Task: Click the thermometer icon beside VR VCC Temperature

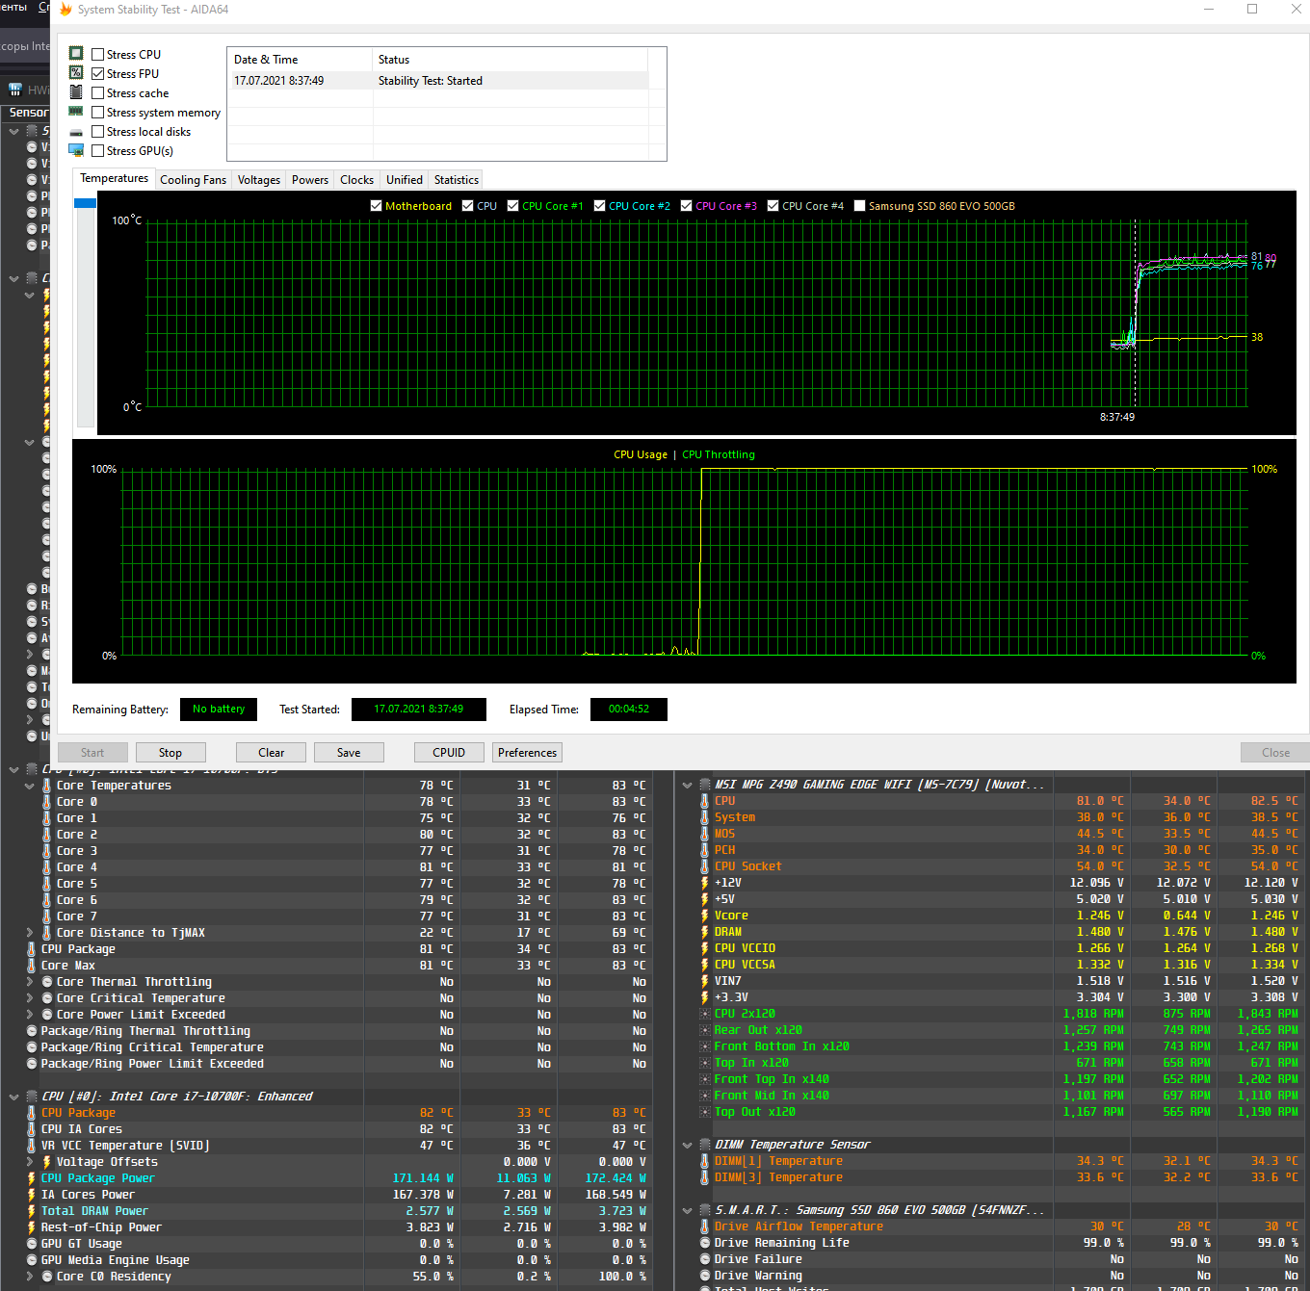Action: click(x=32, y=1146)
